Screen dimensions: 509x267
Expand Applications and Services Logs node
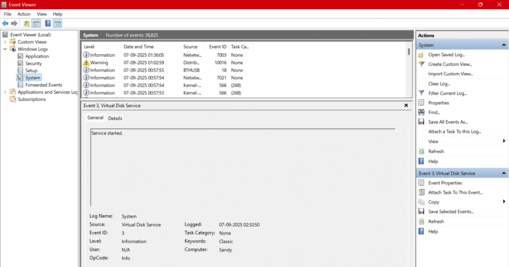5,92
